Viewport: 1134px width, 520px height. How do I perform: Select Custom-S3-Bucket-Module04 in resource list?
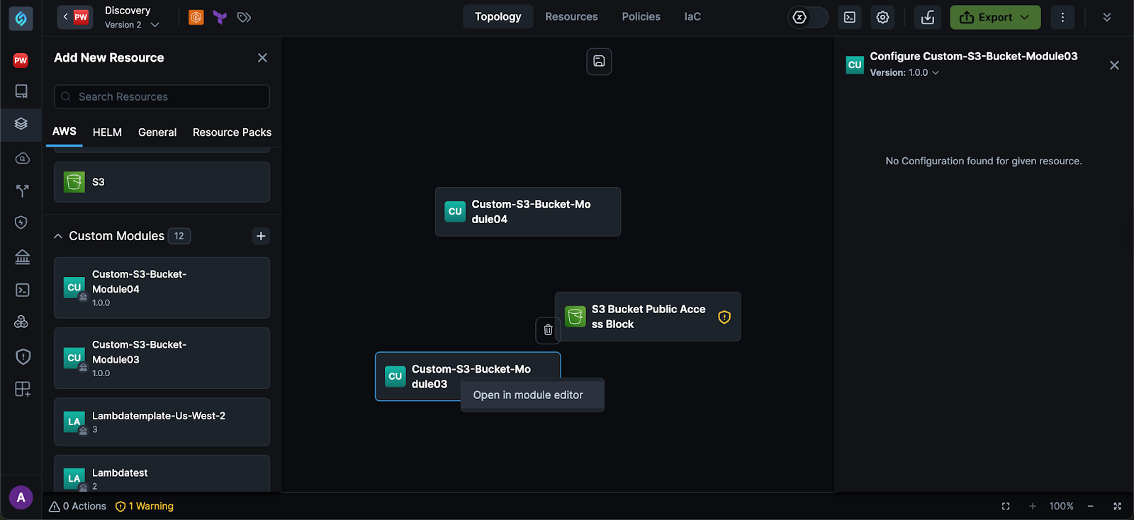pyautogui.click(x=162, y=288)
